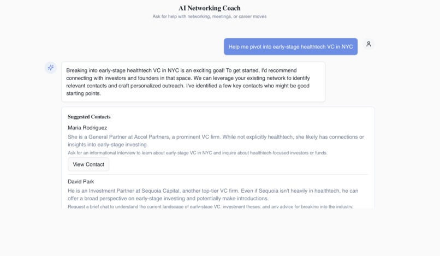Click the divider line between the two contacts
This screenshot has width=440, height=256.
pyautogui.click(x=218, y=174)
